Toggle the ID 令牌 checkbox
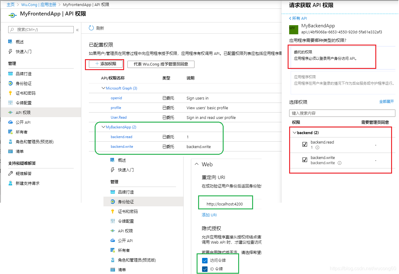399x274 pixels. (x=205, y=269)
